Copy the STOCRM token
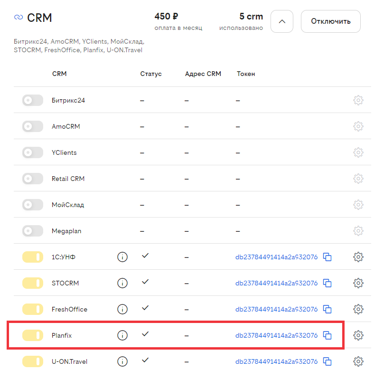This screenshot has width=374, height=389. click(327, 283)
